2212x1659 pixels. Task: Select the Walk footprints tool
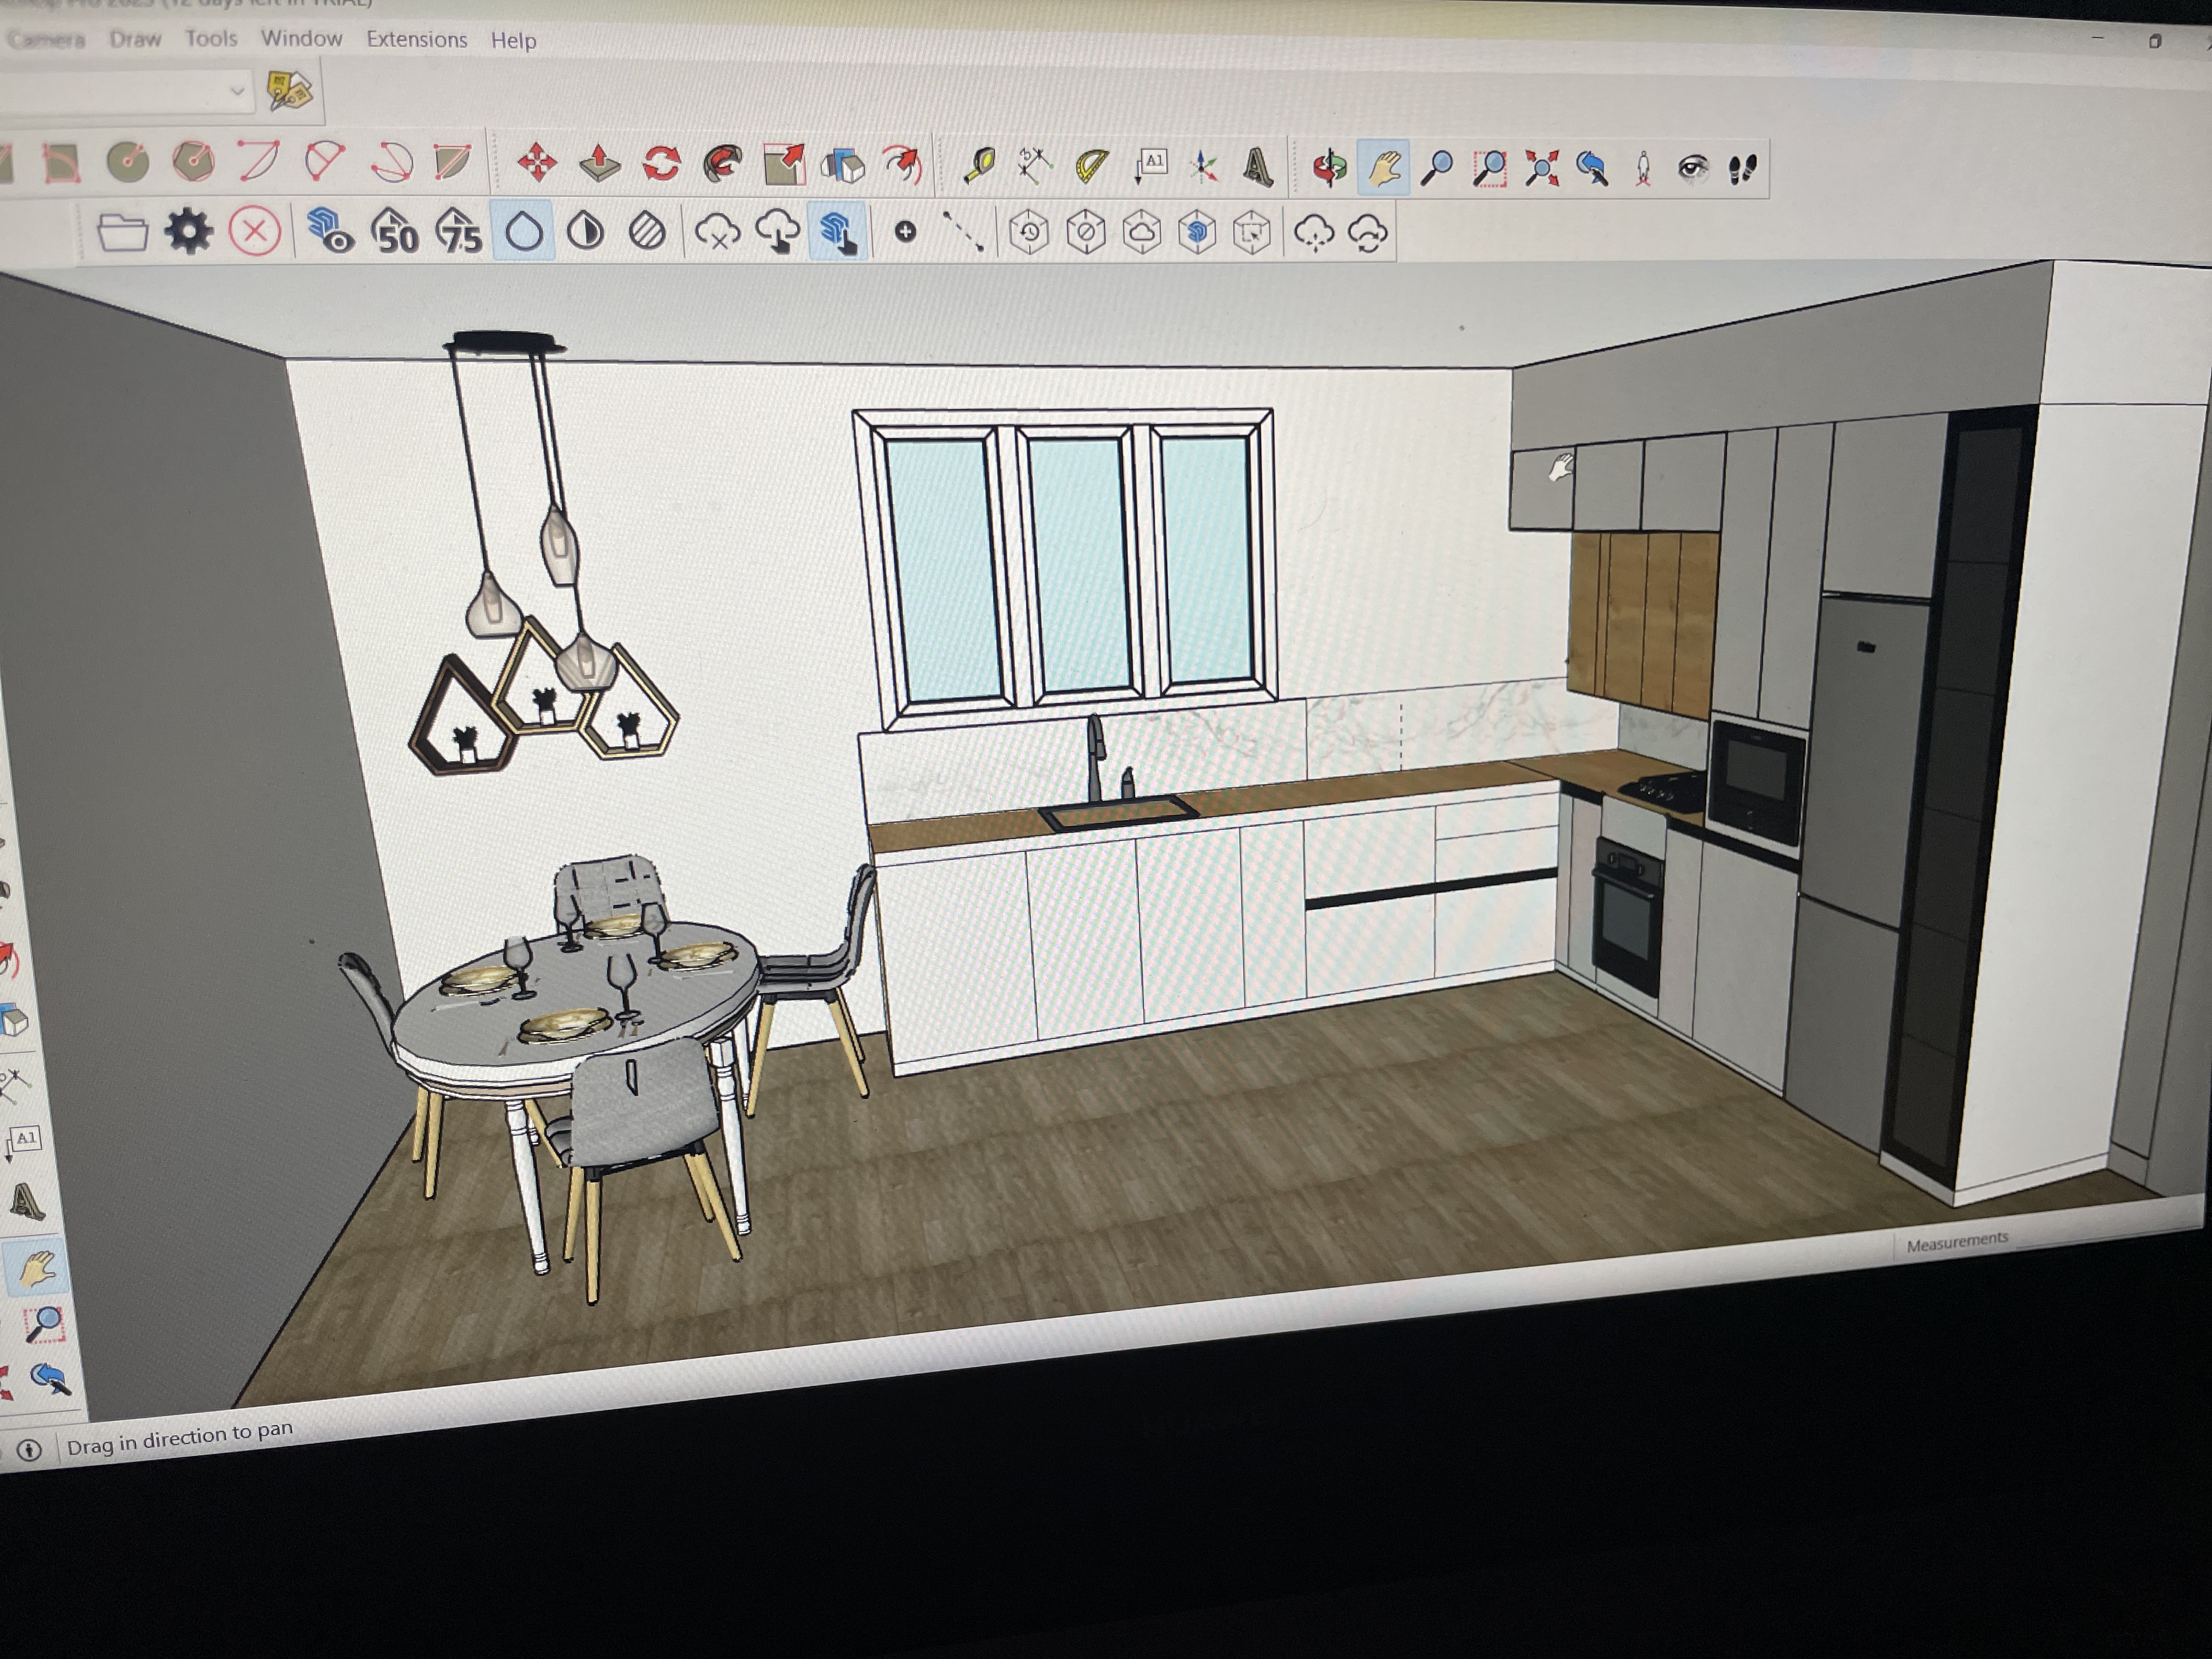tap(1742, 168)
